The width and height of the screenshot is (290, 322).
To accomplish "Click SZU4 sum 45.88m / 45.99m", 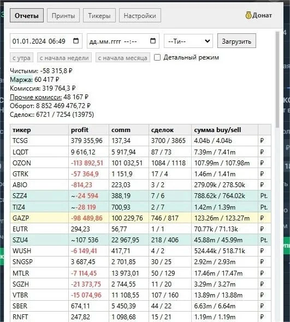I will (218, 240).
